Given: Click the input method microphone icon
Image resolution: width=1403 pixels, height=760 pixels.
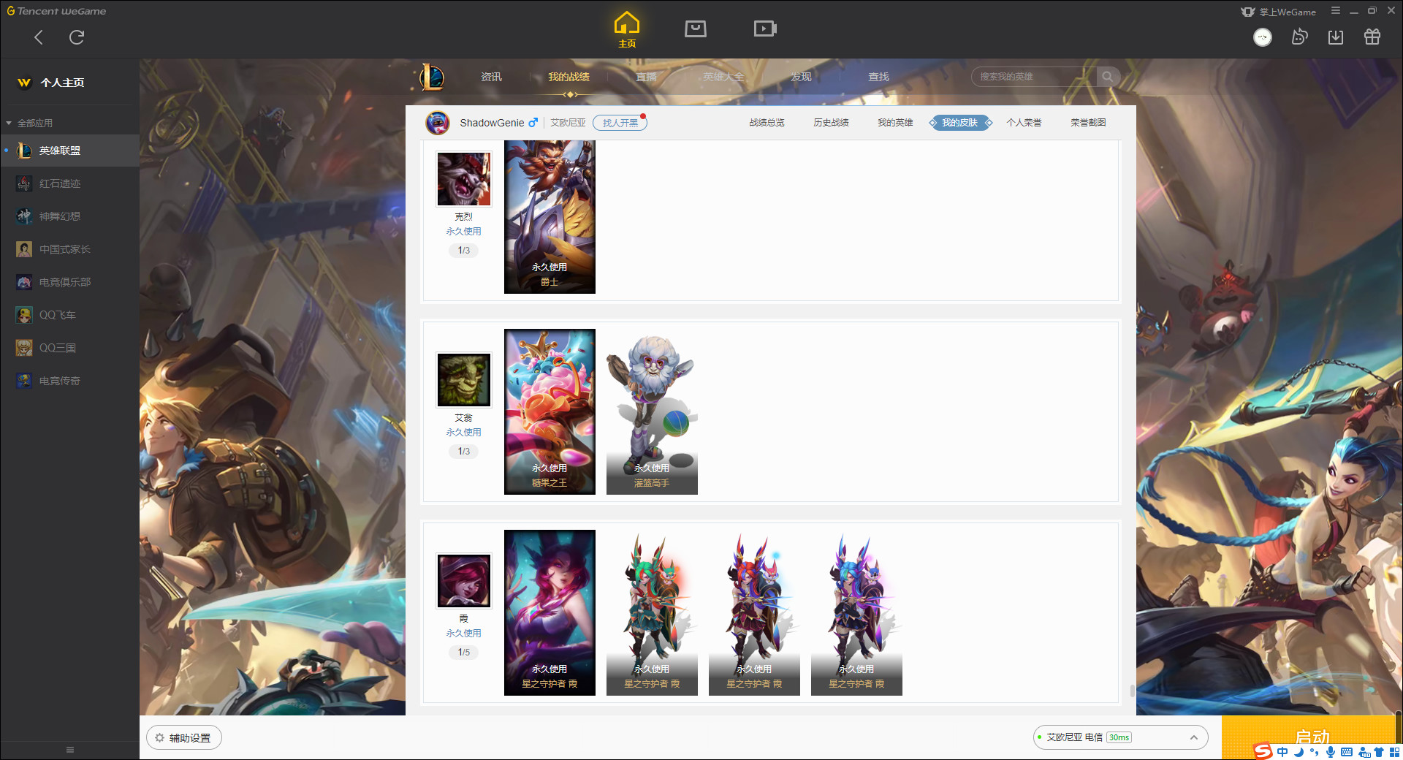Looking at the screenshot, I should (1331, 752).
